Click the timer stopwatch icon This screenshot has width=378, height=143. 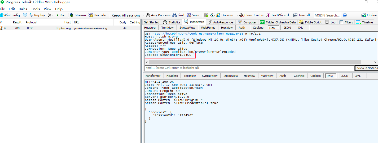tap(212, 15)
